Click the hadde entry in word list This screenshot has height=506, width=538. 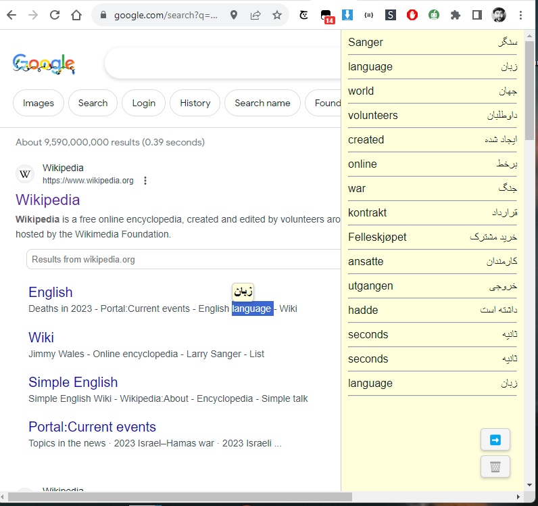pos(433,310)
